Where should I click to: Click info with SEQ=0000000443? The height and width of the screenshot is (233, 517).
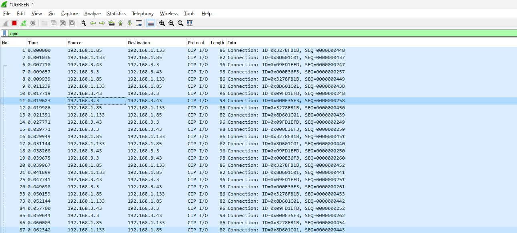286,230
